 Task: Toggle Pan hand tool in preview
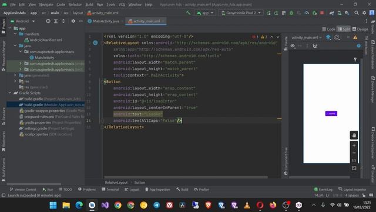point(354,135)
